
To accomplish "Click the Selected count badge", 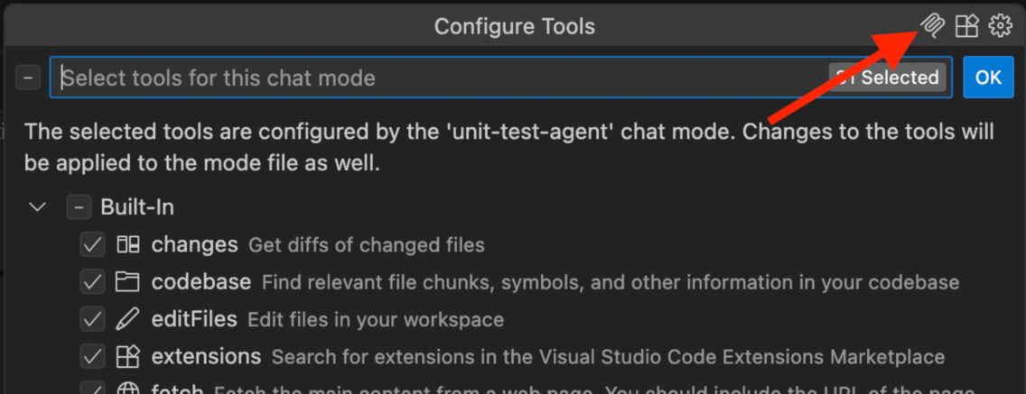I will (887, 78).
